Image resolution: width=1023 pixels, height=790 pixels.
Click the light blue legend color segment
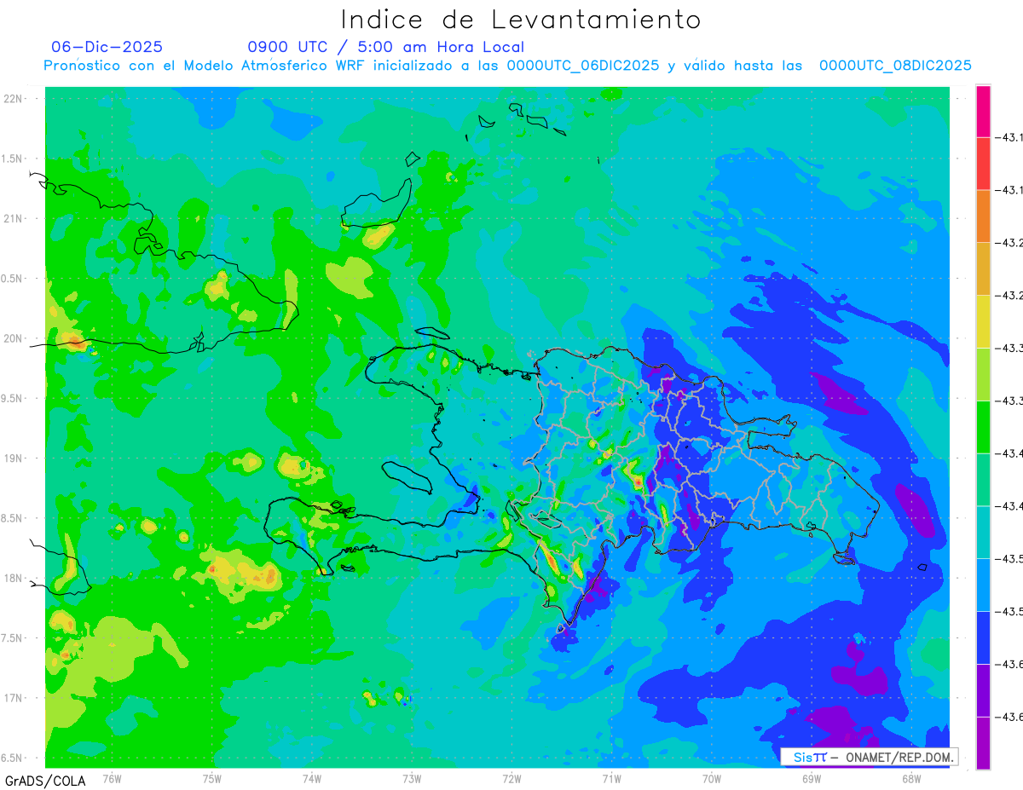pos(983,585)
